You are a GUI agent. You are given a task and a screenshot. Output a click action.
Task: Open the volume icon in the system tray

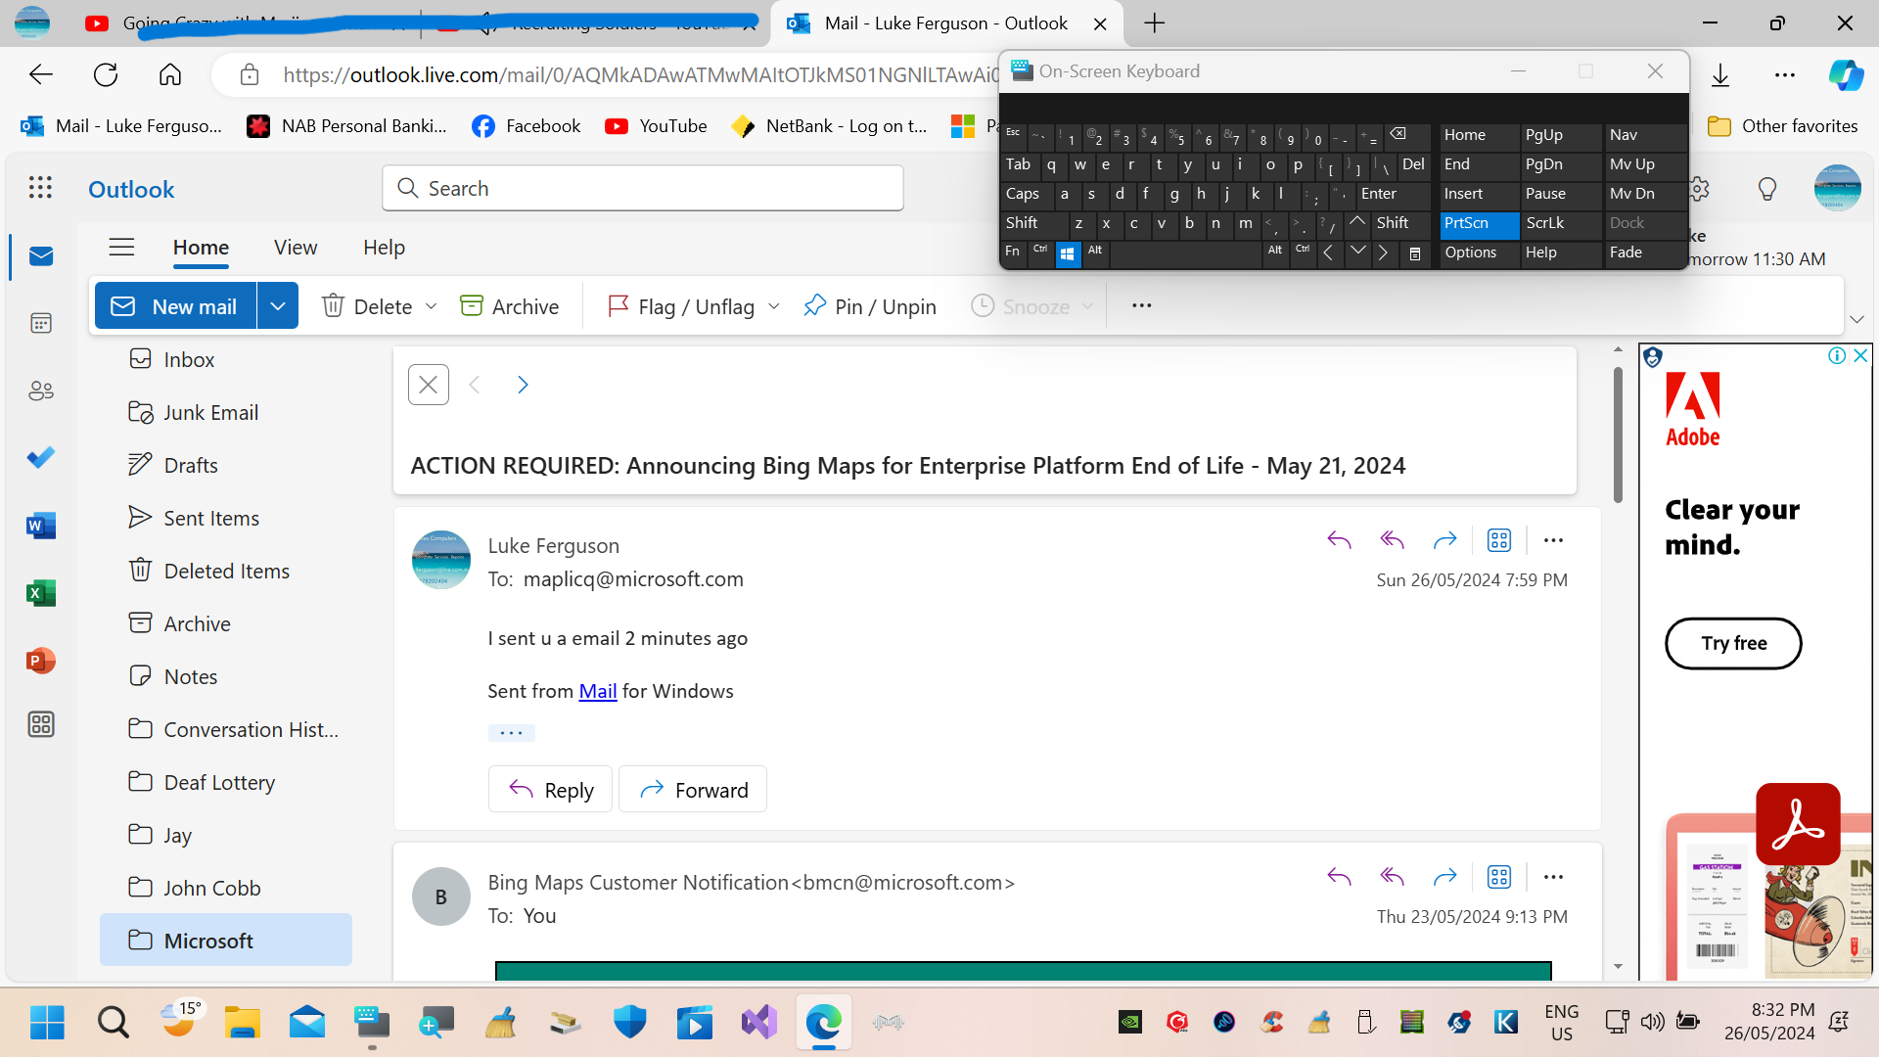1652,1023
